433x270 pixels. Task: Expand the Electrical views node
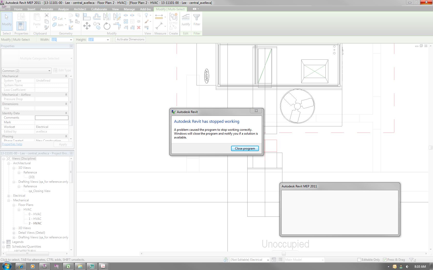click(x=9, y=196)
